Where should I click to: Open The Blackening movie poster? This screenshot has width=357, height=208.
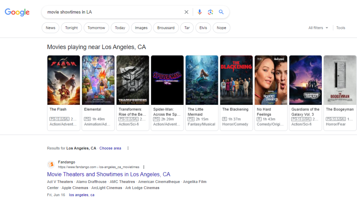point(236,80)
